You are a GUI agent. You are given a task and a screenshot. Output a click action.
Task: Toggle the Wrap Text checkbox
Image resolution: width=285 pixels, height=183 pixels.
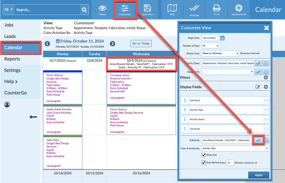click(203, 155)
